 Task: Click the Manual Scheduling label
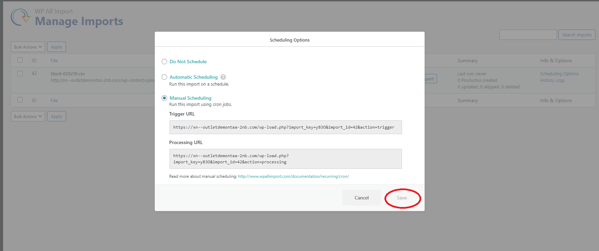pyautogui.click(x=190, y=98)
